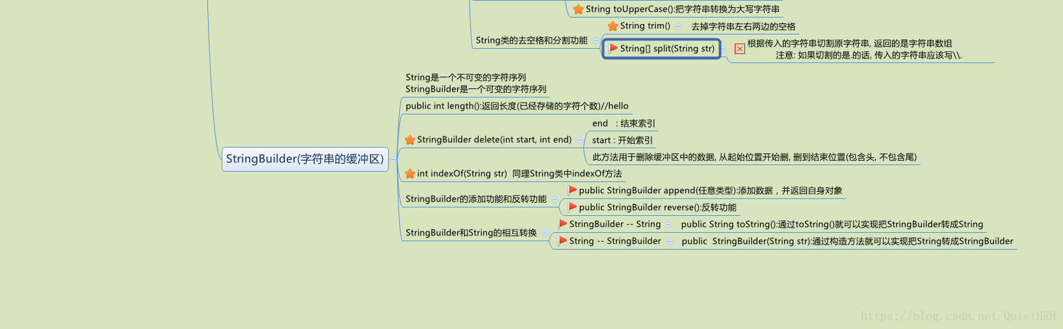
Task: Click the red flag beside 'StringBuilder -- String'
Action: [x=562, y=224]
